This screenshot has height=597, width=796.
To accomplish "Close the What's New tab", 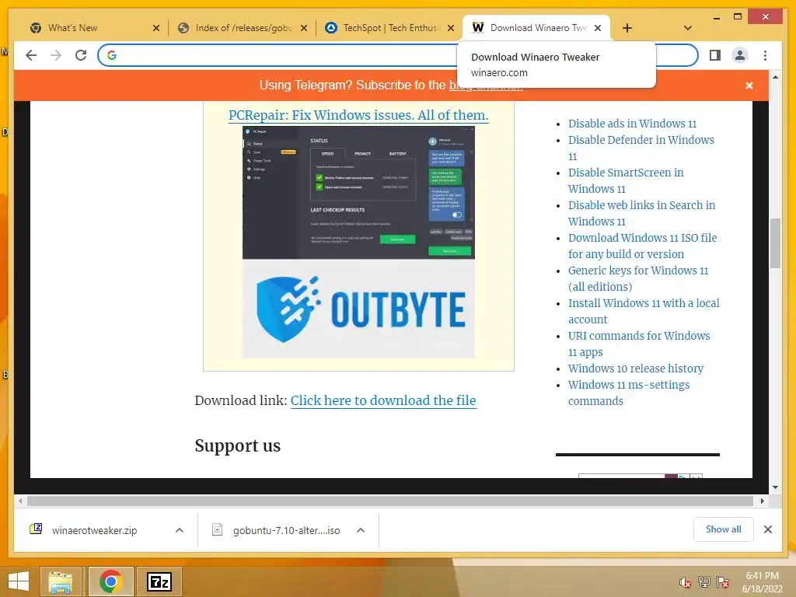I will (x=156, y=28).
